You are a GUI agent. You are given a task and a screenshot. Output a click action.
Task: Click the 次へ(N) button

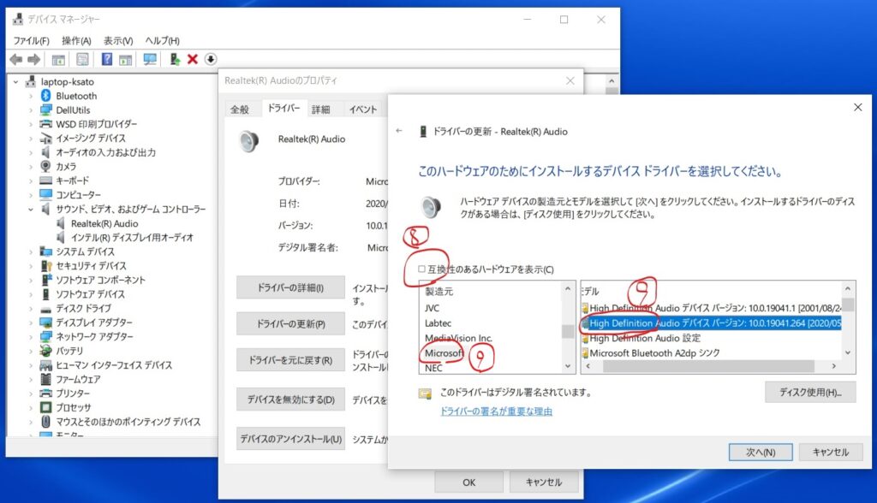click(x=761, y=453)
